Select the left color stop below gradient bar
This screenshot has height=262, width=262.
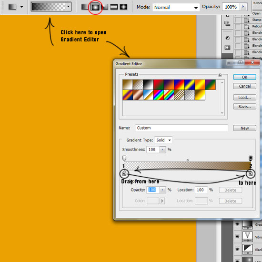click(124, 173)
